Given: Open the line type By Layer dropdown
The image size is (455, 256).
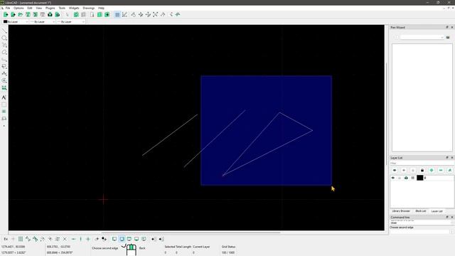Looking at the screenshot, I should tap(70, 22).
